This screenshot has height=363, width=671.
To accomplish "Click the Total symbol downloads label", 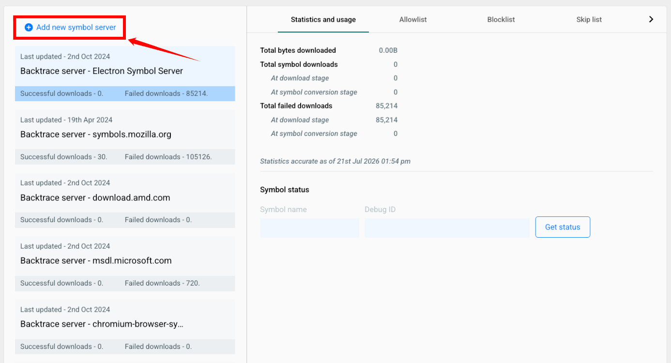I will pyautogui.click(x=299, y=64).
